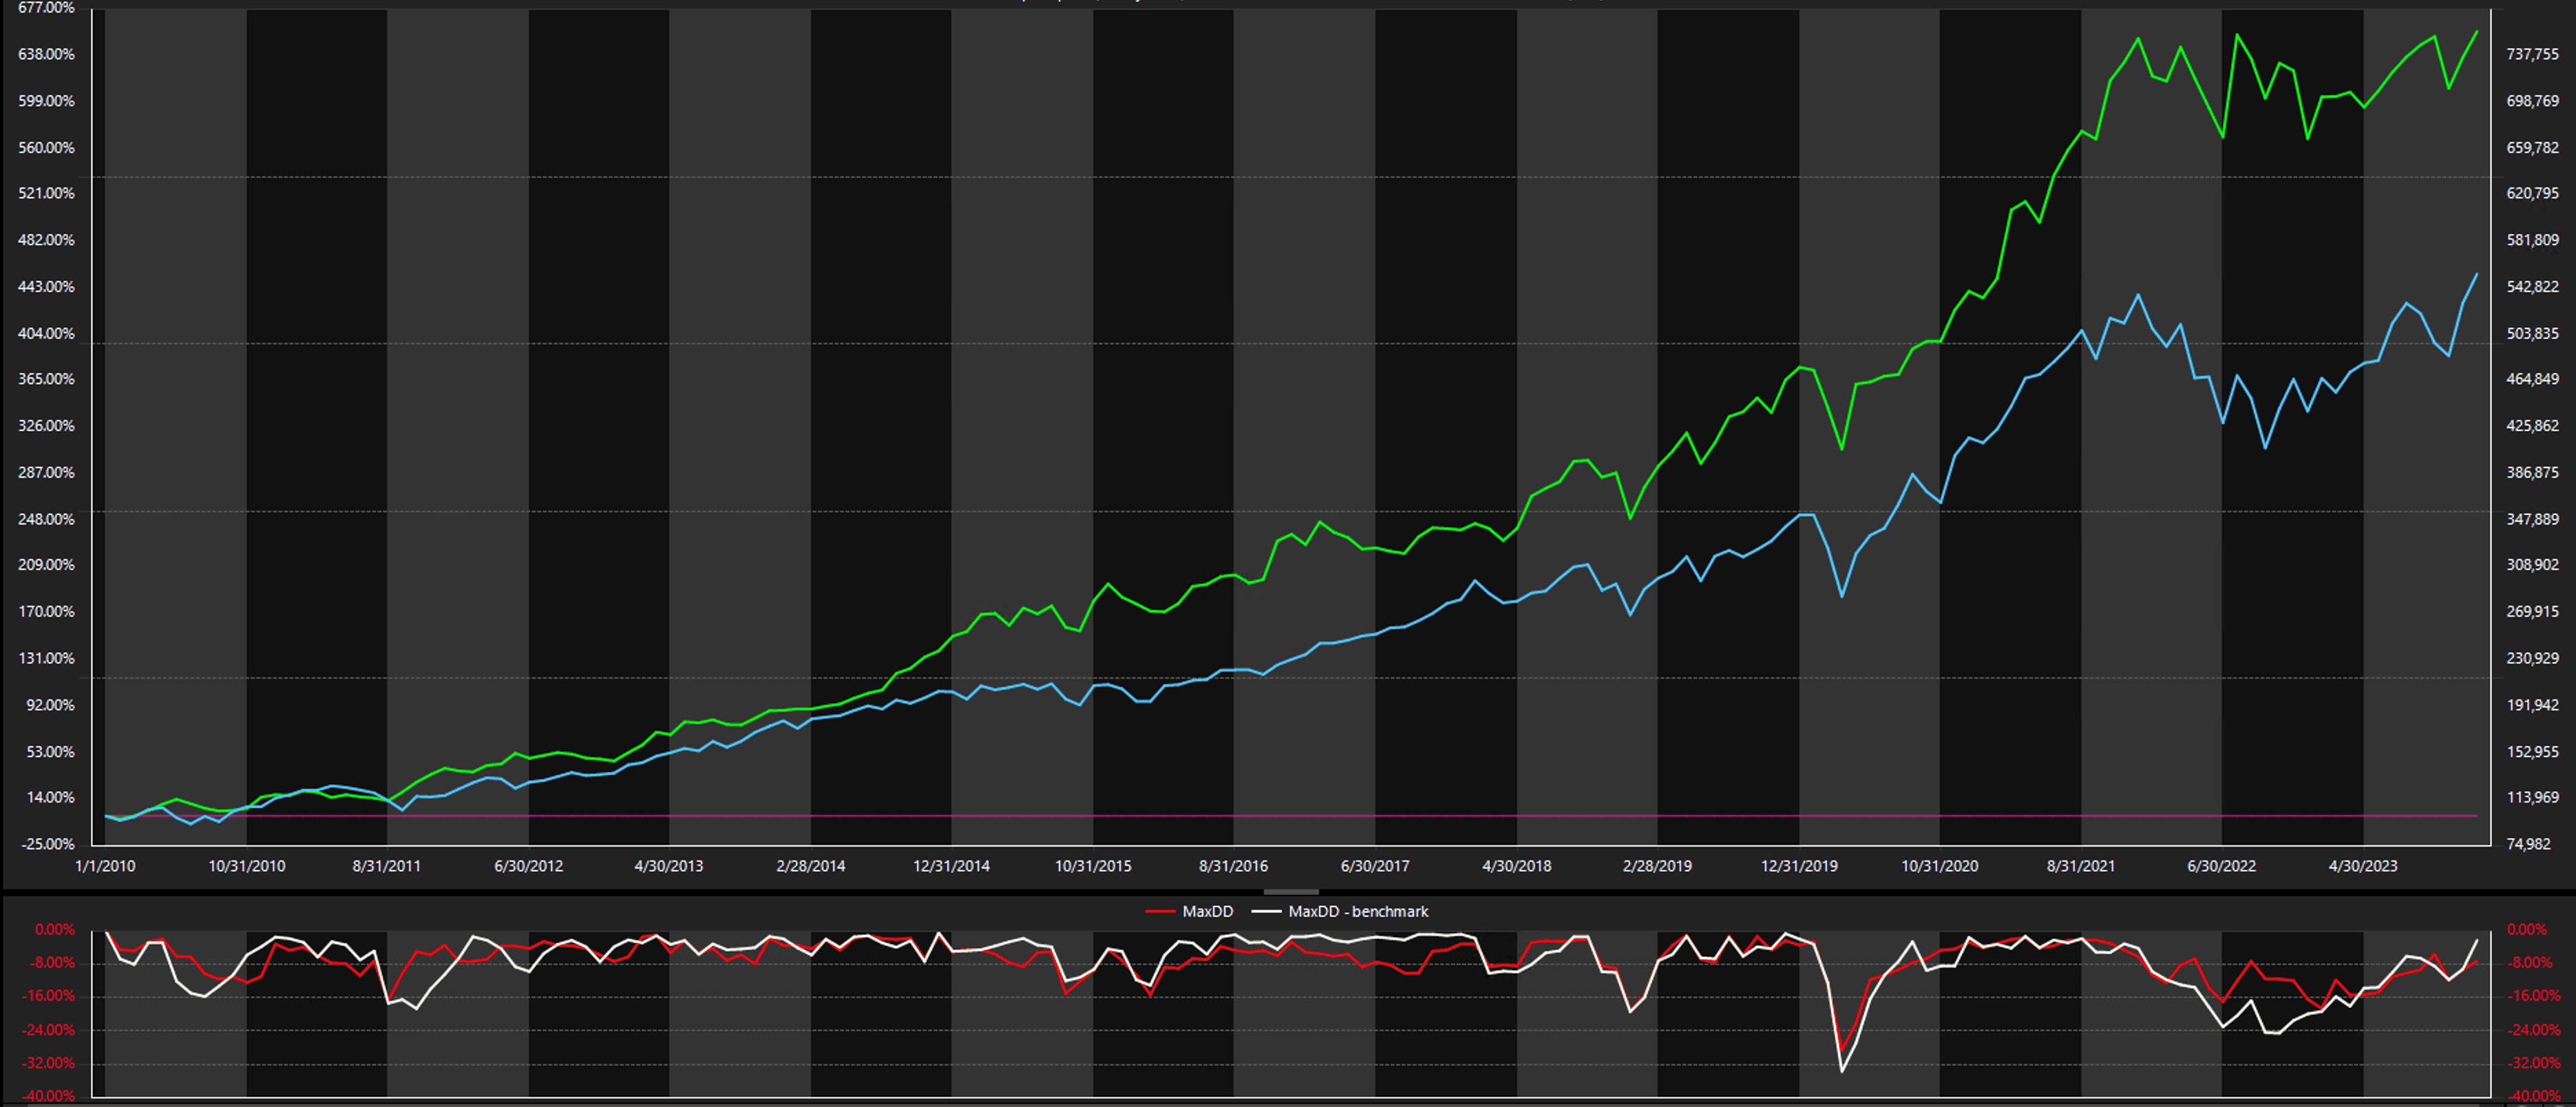Click the 560.00% axis label

(46, 148)
